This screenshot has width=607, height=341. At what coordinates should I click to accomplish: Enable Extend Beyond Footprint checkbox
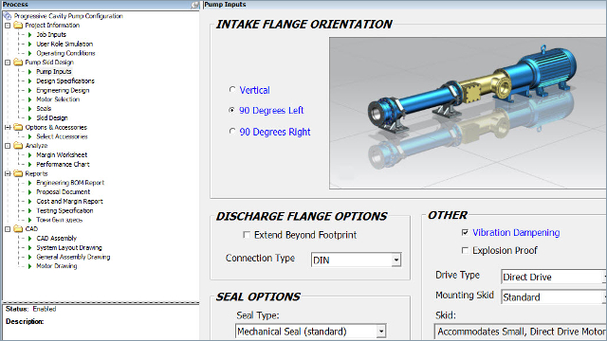[x=247, y=235]
